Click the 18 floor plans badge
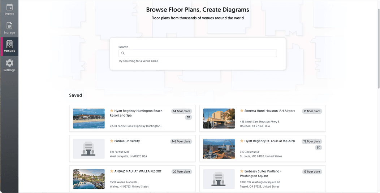The width and height of the screenshot is (380, 193). click(312, 111)
